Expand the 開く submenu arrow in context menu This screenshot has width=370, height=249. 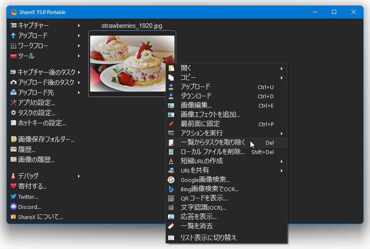pyautogui.click(x=281, y=68)
